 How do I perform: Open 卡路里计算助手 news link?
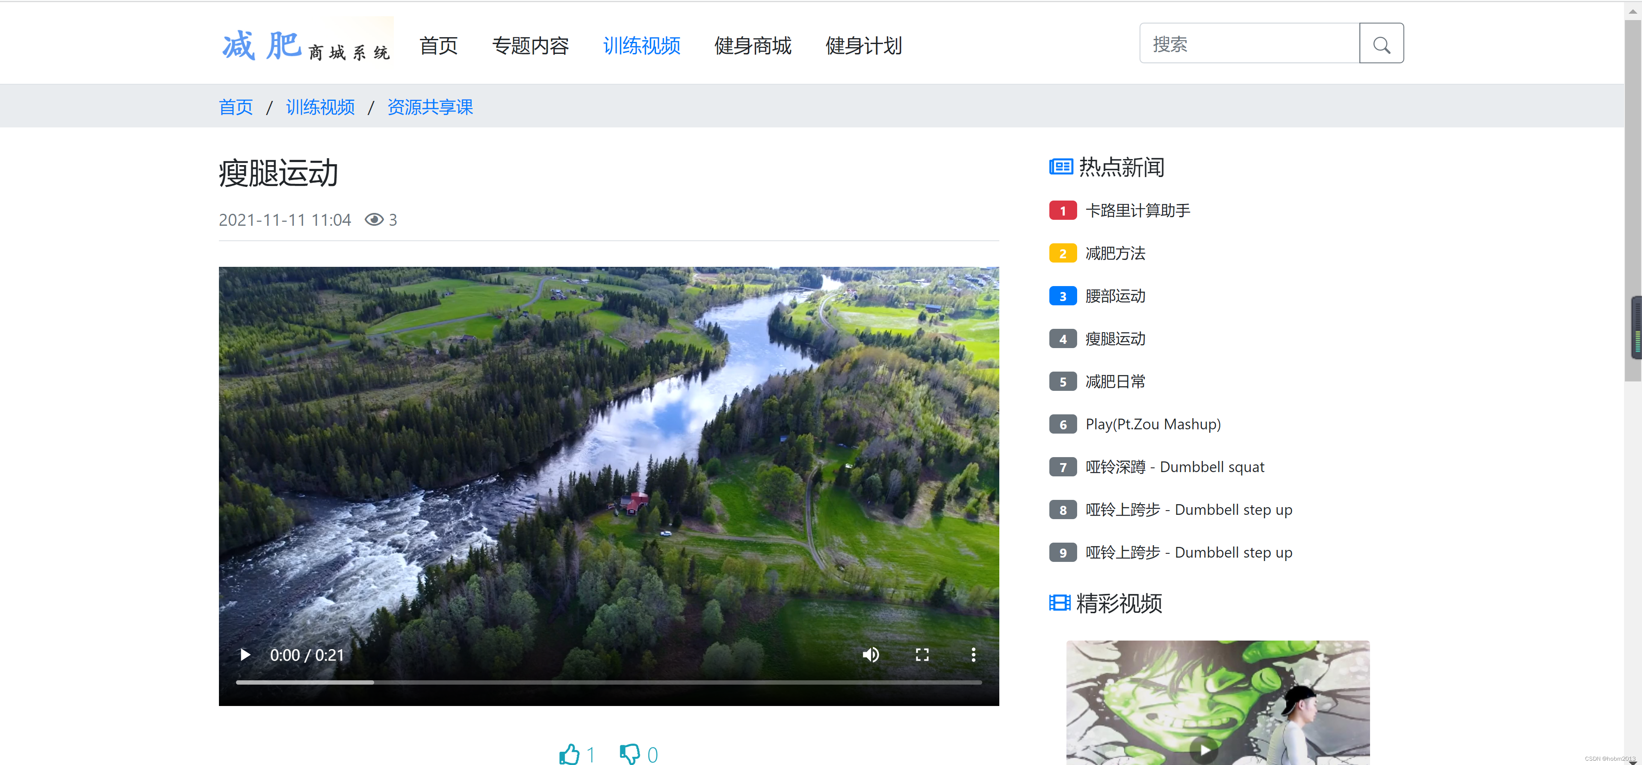pos(1138,210)
